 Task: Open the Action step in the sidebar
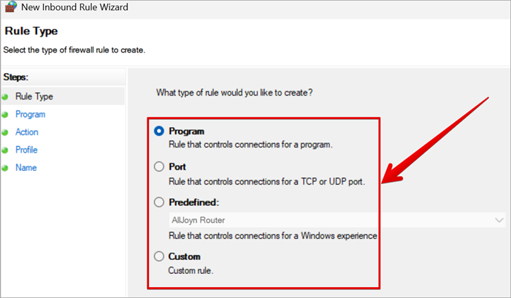pos(27,132)
